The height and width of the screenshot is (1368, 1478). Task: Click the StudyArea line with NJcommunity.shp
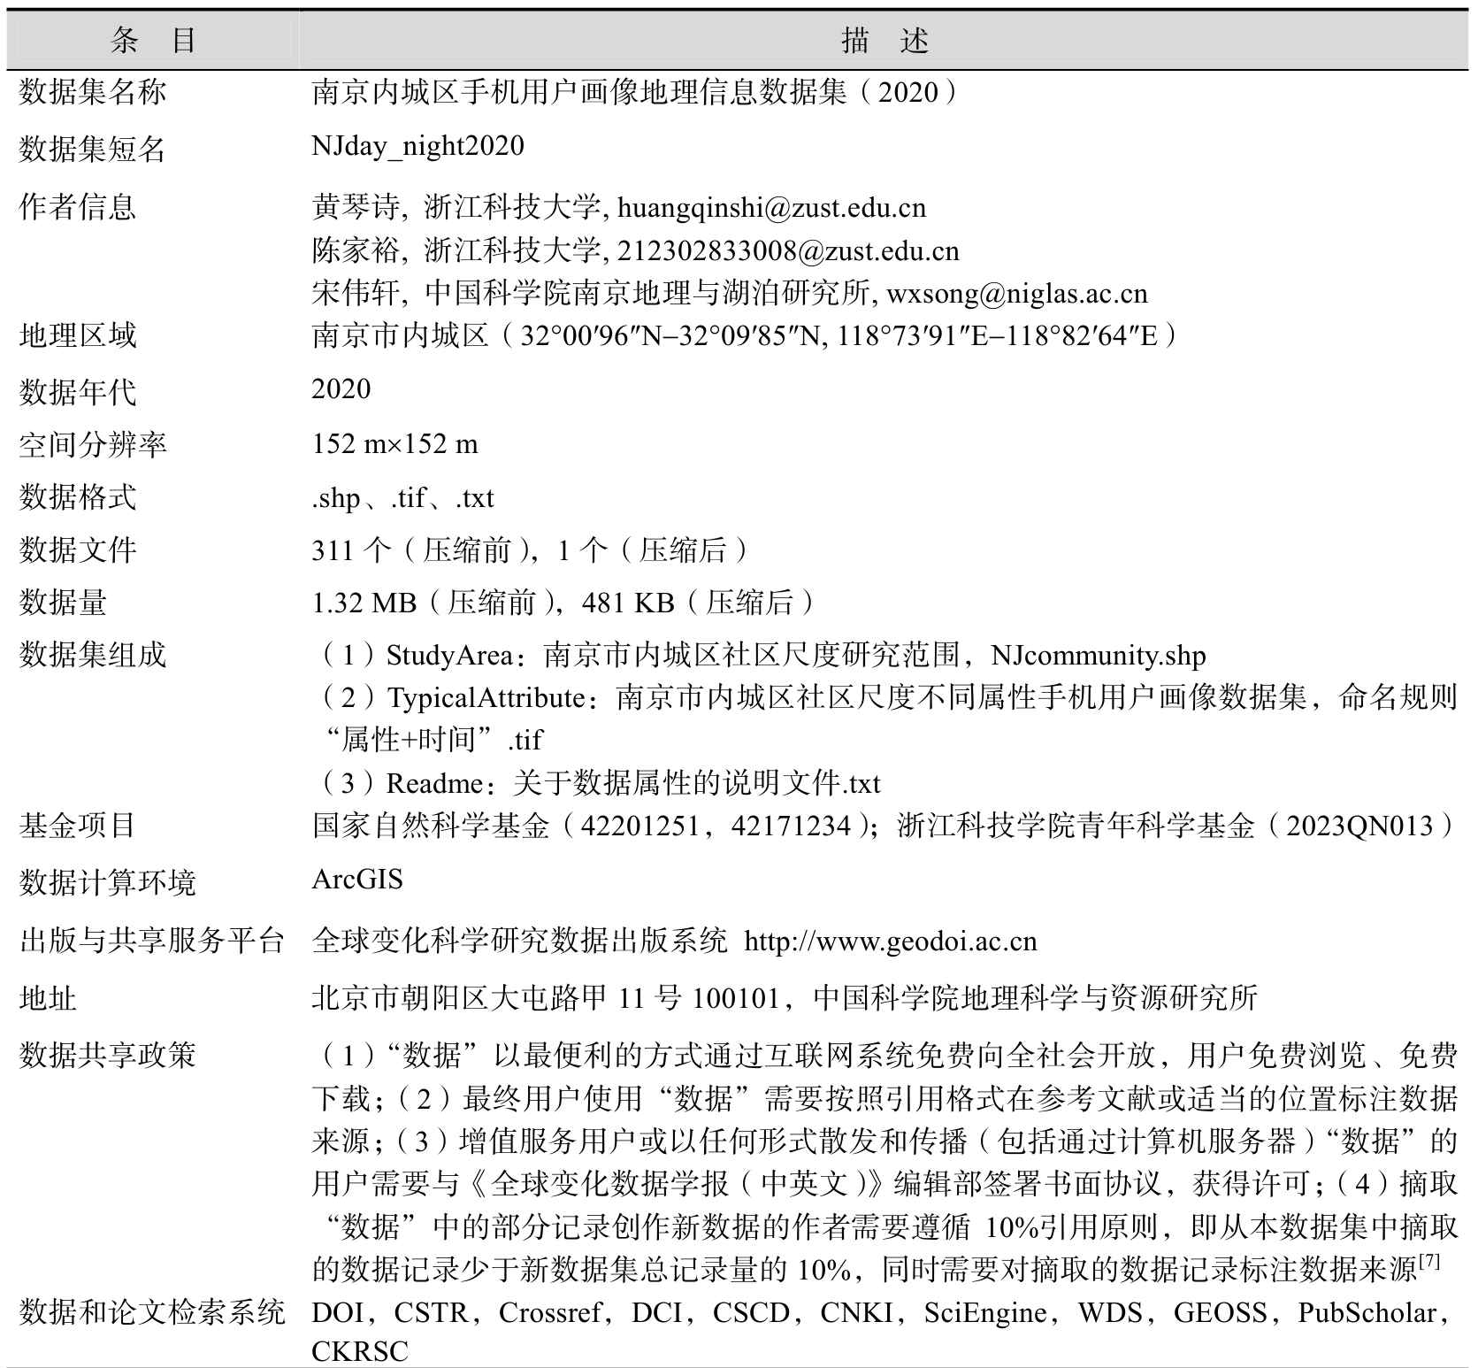coord(759,655)
